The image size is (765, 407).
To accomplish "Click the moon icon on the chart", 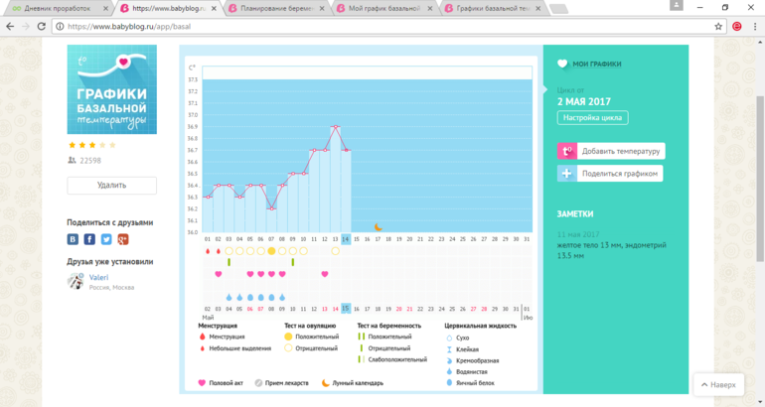I will pyautogui.click(x=378, y=227).
